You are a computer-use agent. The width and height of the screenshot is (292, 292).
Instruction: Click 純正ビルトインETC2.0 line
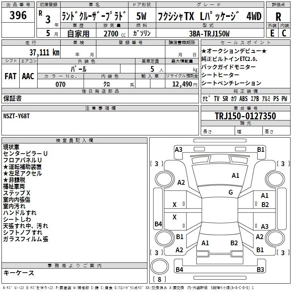[x=230, y=59]
